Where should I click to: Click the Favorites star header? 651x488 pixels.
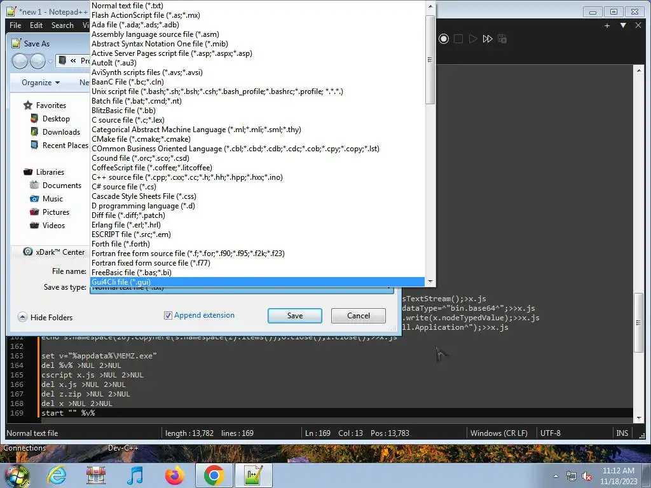(45, 105)
